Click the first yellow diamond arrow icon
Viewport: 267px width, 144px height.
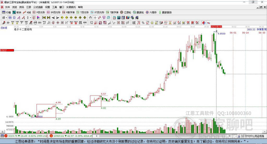point(62,18)
